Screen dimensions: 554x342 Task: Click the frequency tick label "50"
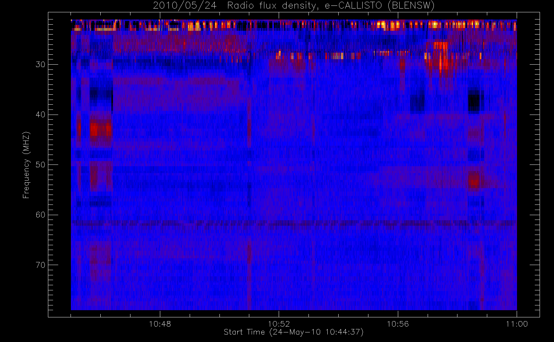tap(40, 165)
